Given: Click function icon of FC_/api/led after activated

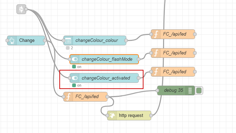Looking at the screenshot, I should 156,72.
